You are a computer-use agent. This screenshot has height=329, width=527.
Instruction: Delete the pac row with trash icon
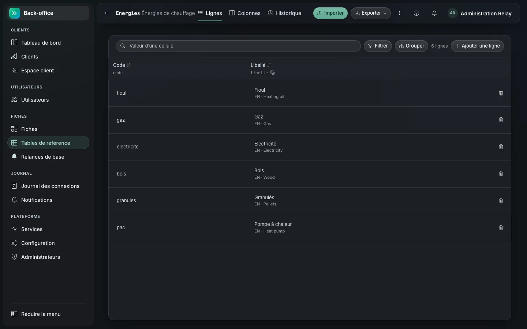pos(501,228)
